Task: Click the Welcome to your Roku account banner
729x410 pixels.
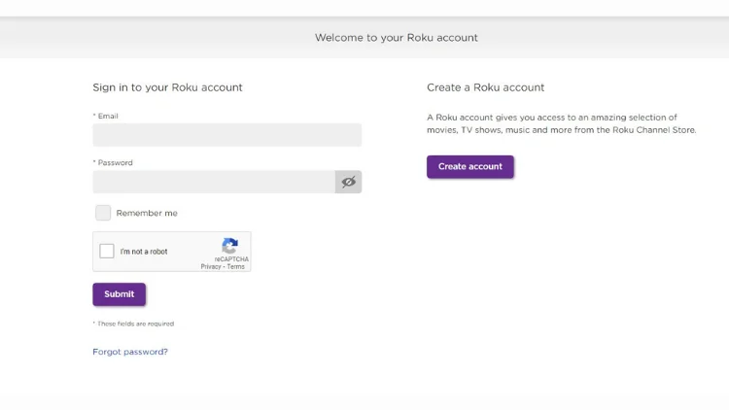Action: tap(396, 38)
